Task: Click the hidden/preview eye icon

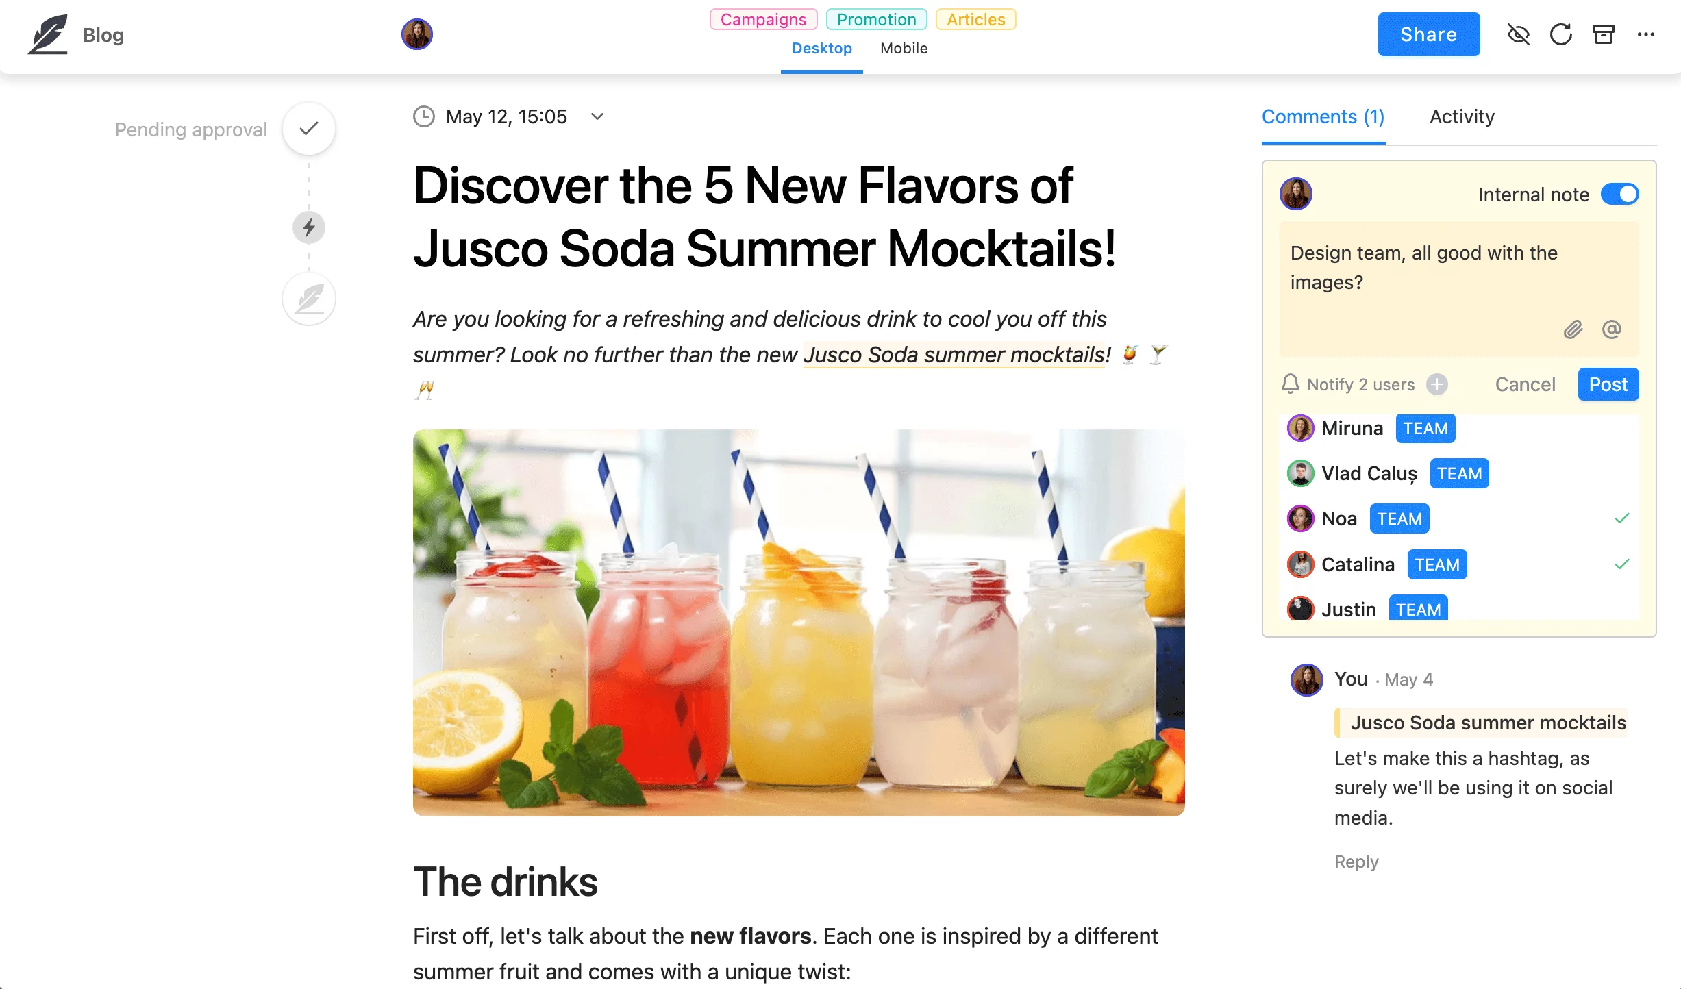Action: pos(1519,34)
